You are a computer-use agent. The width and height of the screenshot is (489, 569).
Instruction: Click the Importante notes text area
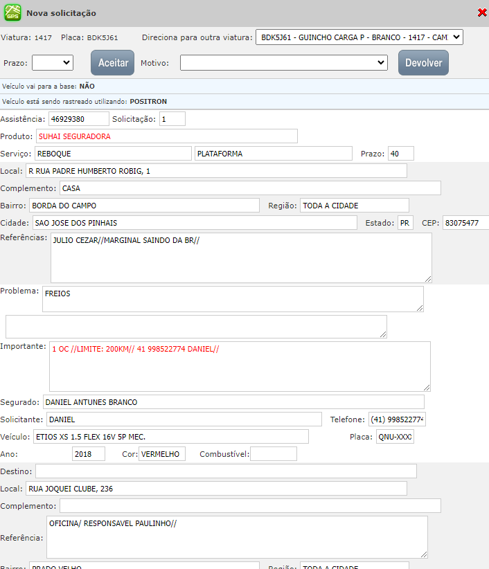coord(240,366)
